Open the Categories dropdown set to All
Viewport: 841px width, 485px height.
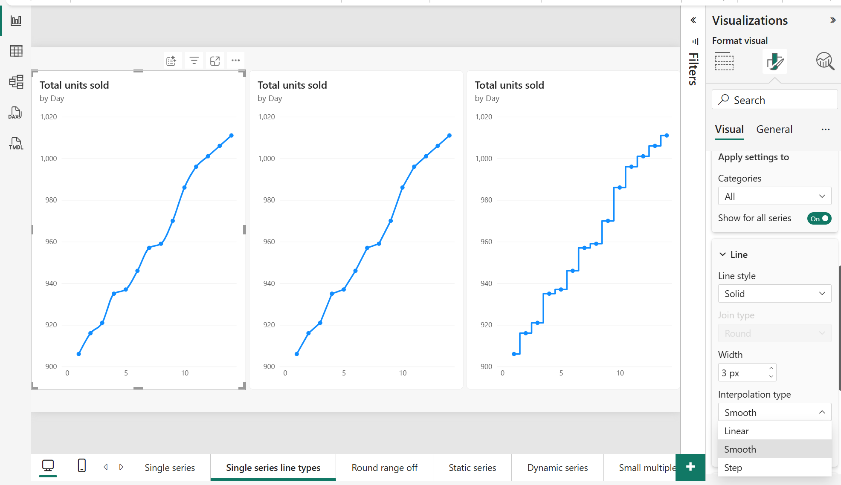click(x=774, y=196)
